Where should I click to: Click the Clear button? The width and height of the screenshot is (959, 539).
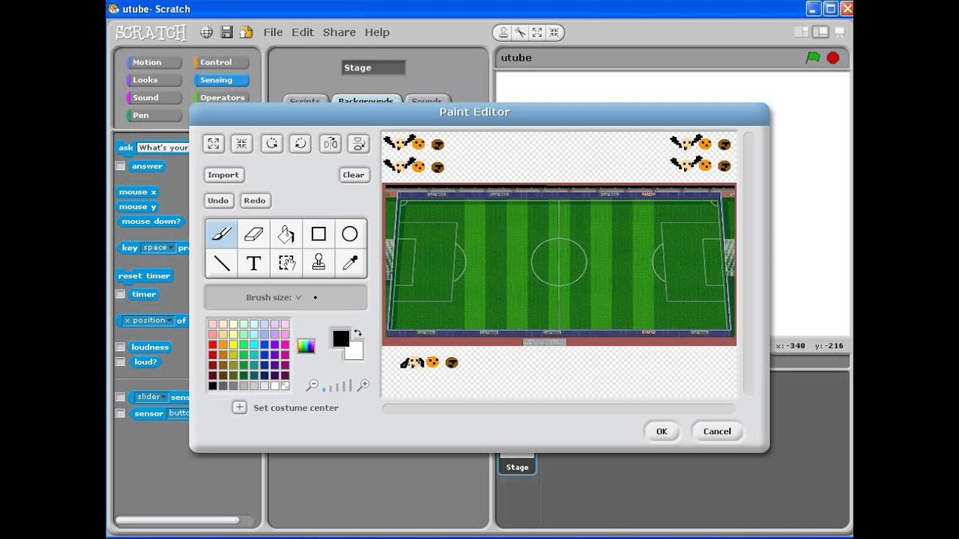[353, 174]
